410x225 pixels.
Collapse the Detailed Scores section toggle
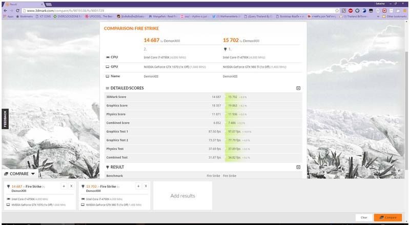click(298, 88)
